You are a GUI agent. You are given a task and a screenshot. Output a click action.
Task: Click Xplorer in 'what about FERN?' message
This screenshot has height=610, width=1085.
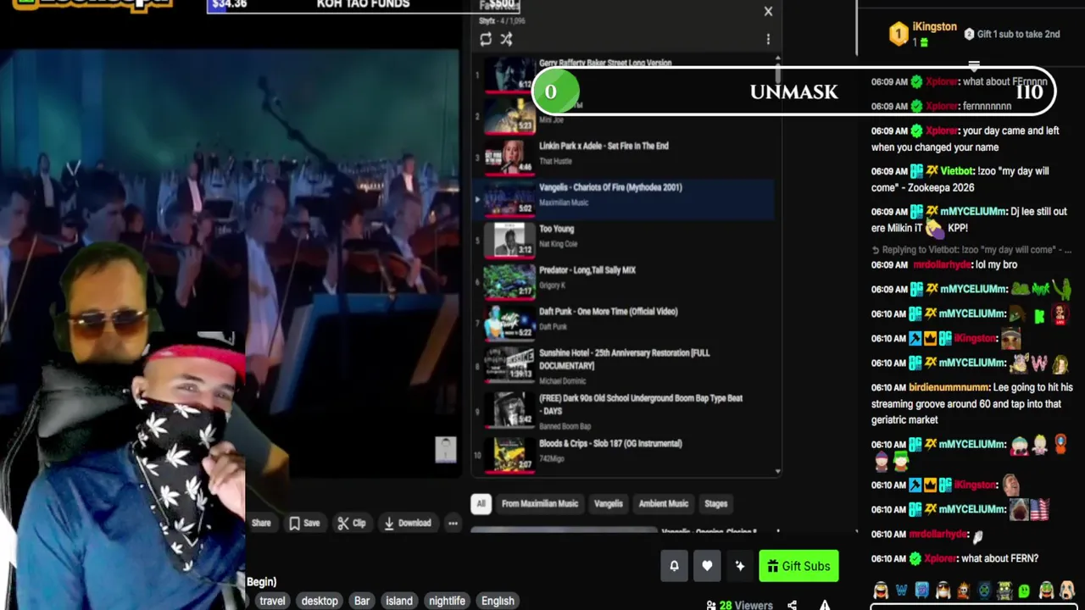(x=941, y=558)
